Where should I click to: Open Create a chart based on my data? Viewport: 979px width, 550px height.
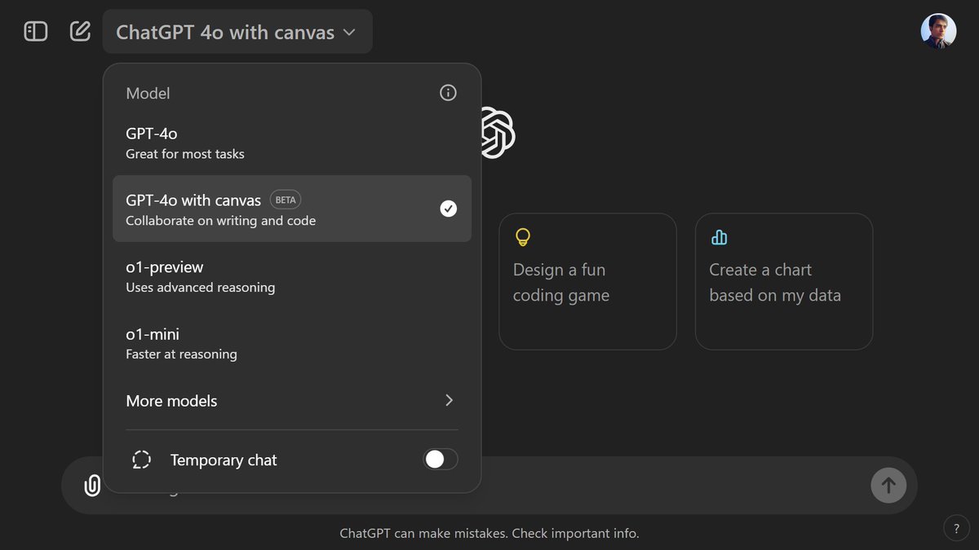click(784, 282)
